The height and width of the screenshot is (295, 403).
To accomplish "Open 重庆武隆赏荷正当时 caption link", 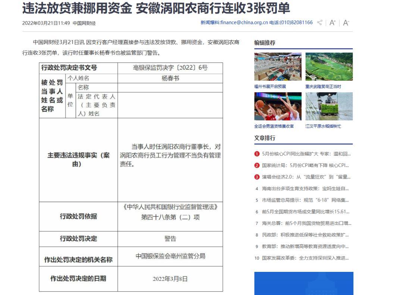I will tap(323, 86).
